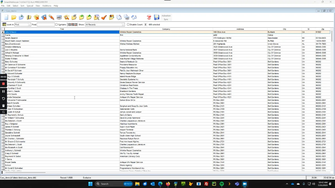Open help via the red question mark icon
Viewport: 335px width, 188px height.
pos(149,17)
